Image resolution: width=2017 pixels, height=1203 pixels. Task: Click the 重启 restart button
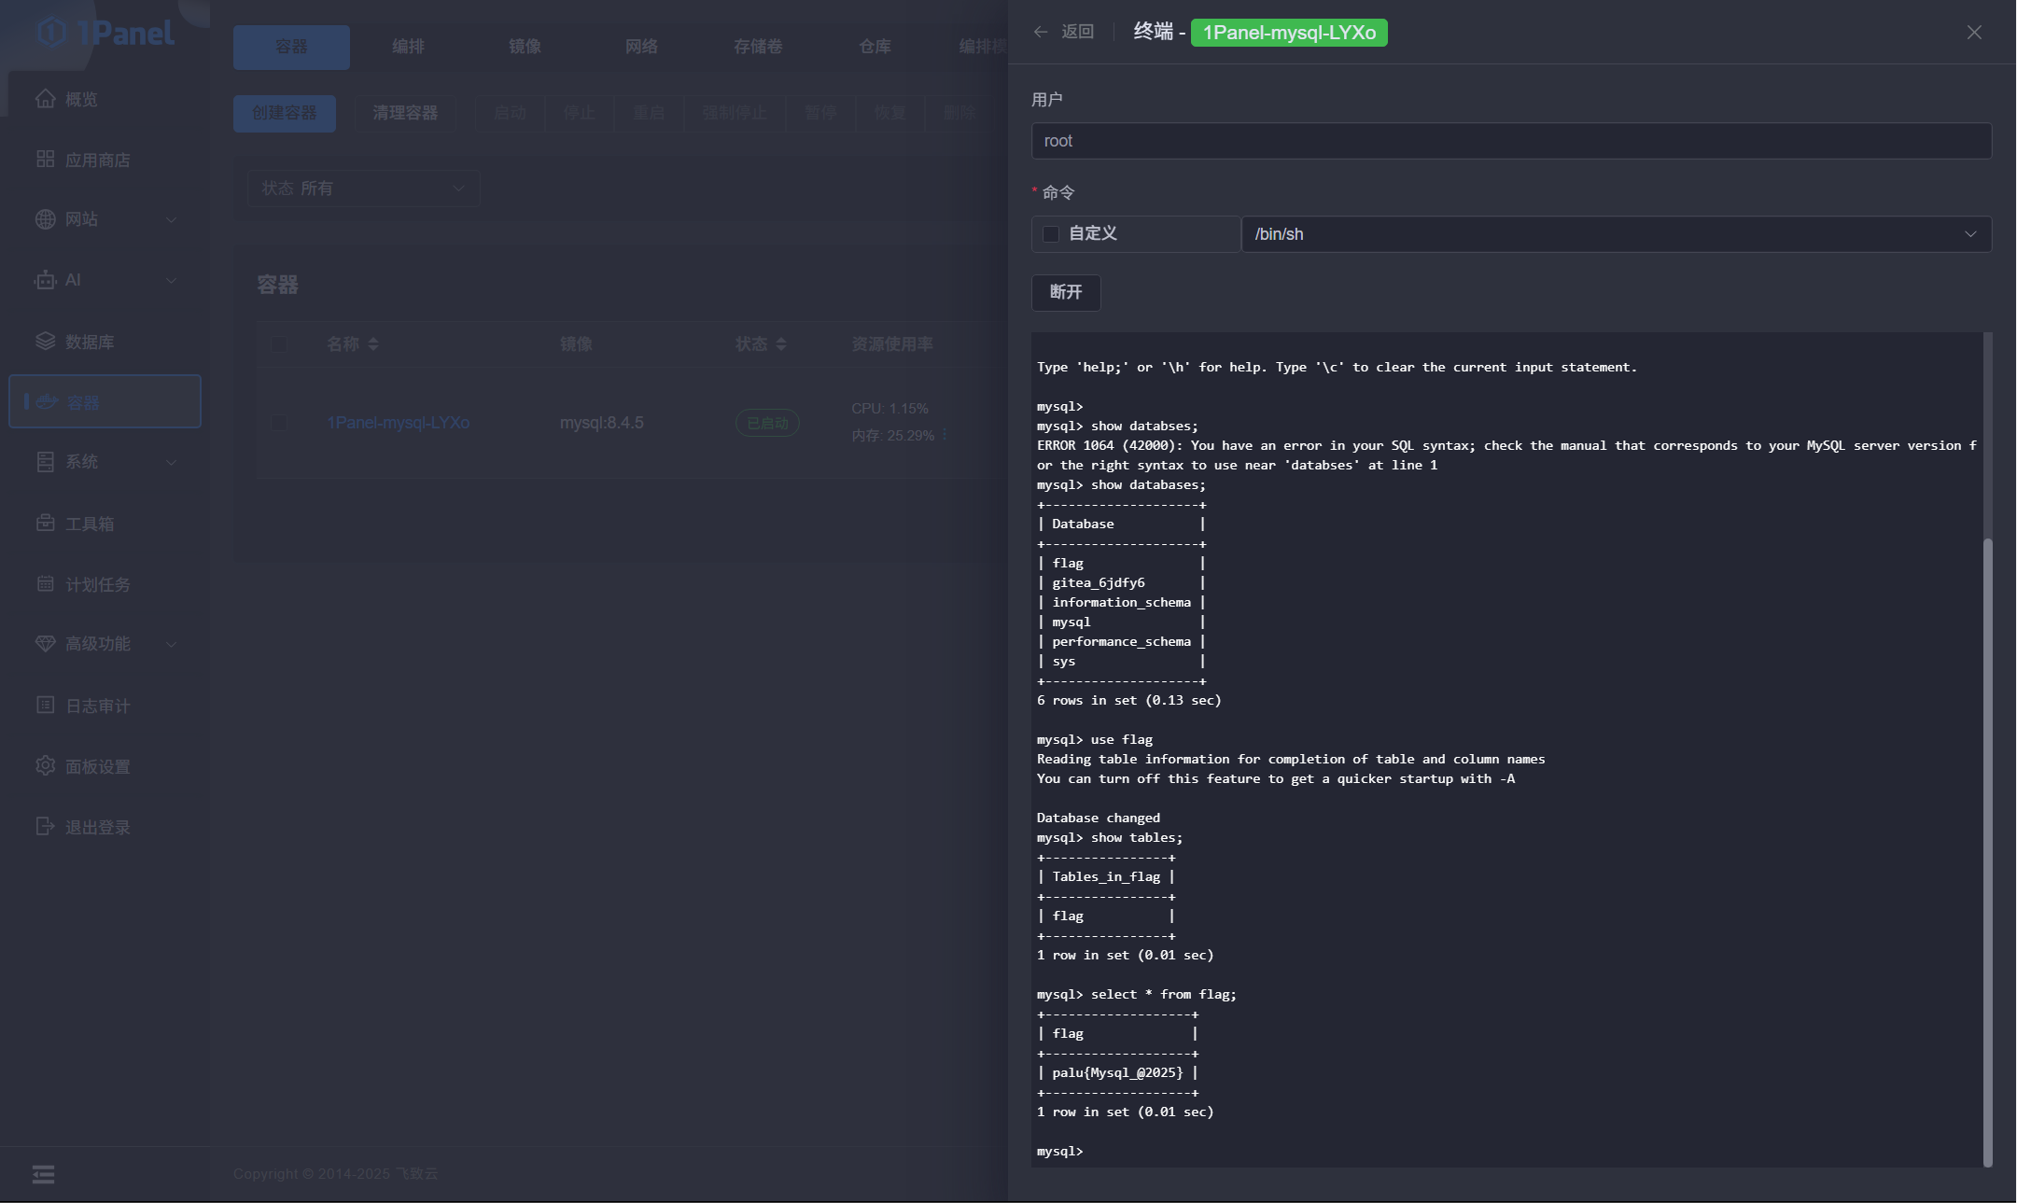coord(649,113)
